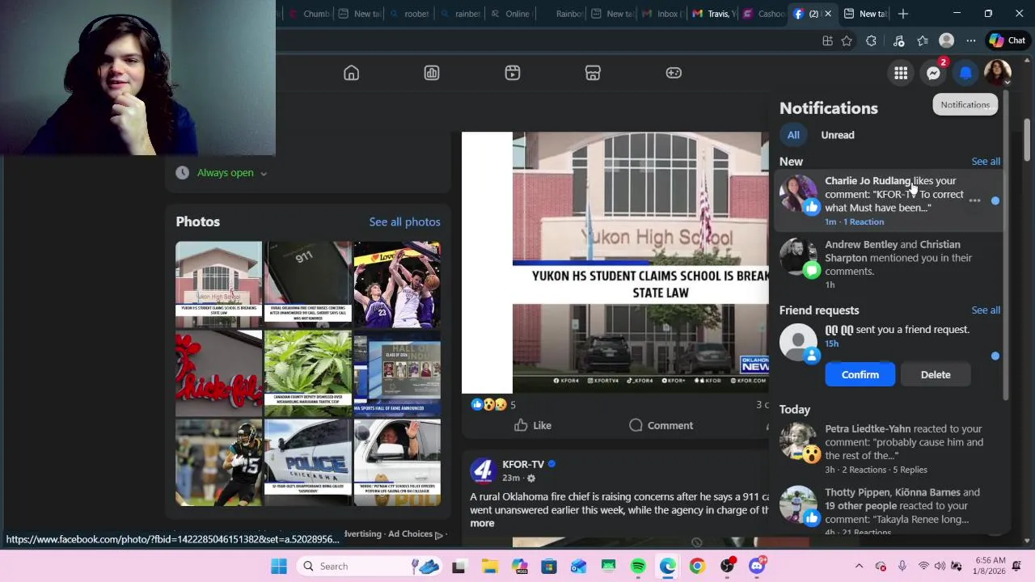Like the Yukon HS post
This screenshot has width=1035, height=582.
point(533,425)
